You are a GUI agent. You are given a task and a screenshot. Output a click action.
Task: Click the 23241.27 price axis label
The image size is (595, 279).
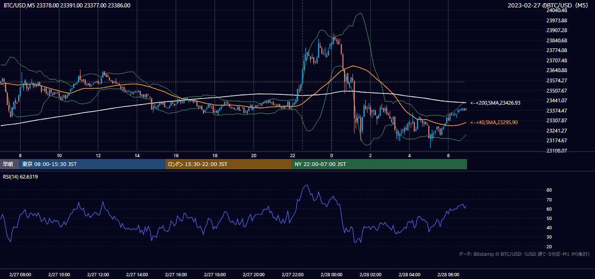(x=557, y=131)
